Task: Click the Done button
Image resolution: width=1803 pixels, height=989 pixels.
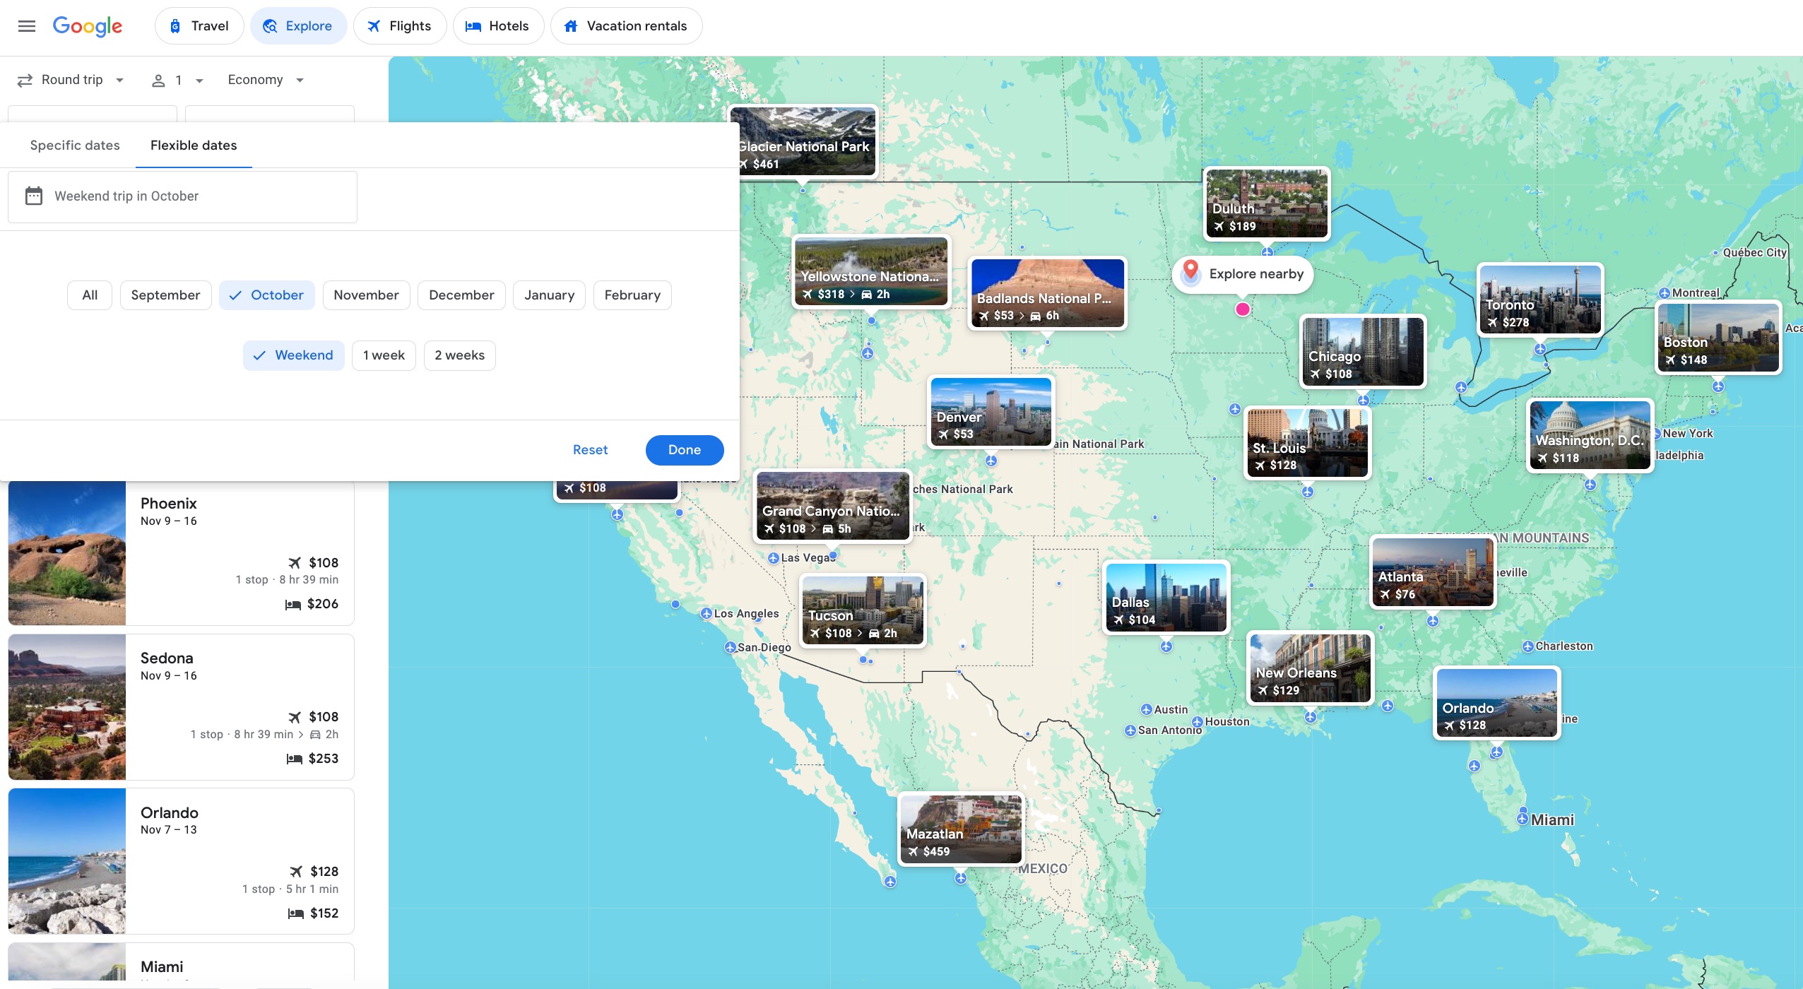Action: 683,450
